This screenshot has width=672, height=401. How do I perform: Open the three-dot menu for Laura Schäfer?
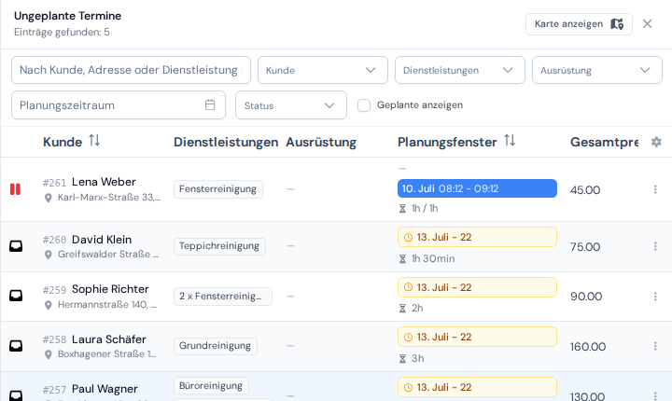click(x=655, y=346)
